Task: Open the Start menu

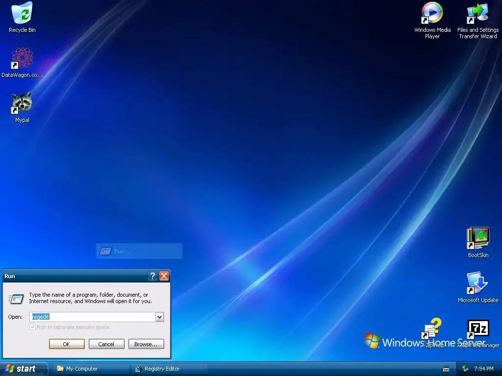Action: [x=23, y=369]
